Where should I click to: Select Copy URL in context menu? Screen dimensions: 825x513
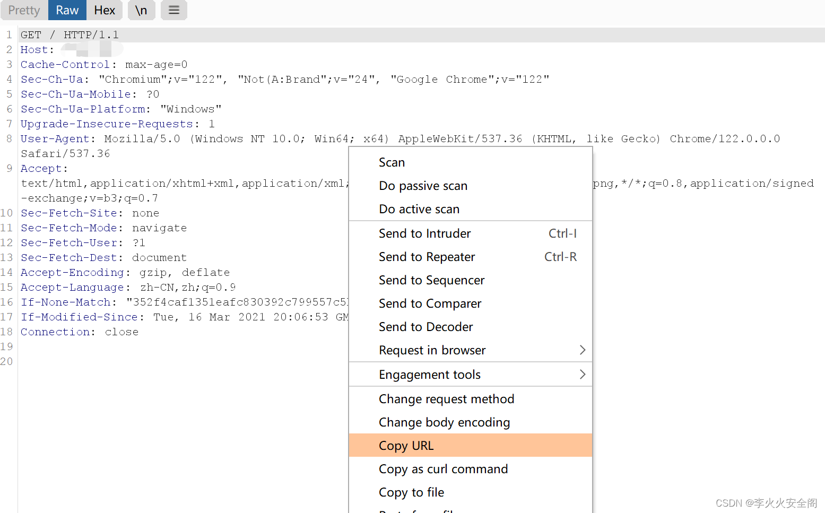[470, 446]
